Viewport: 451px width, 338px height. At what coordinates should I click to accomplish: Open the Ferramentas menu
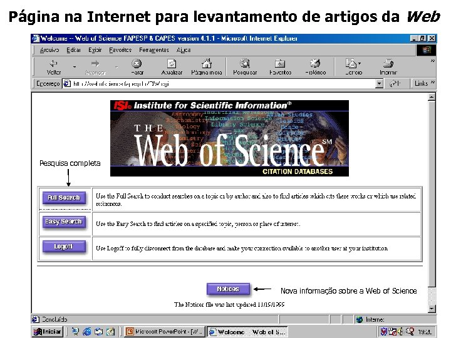pyautogui.click(x=154, y=50)
